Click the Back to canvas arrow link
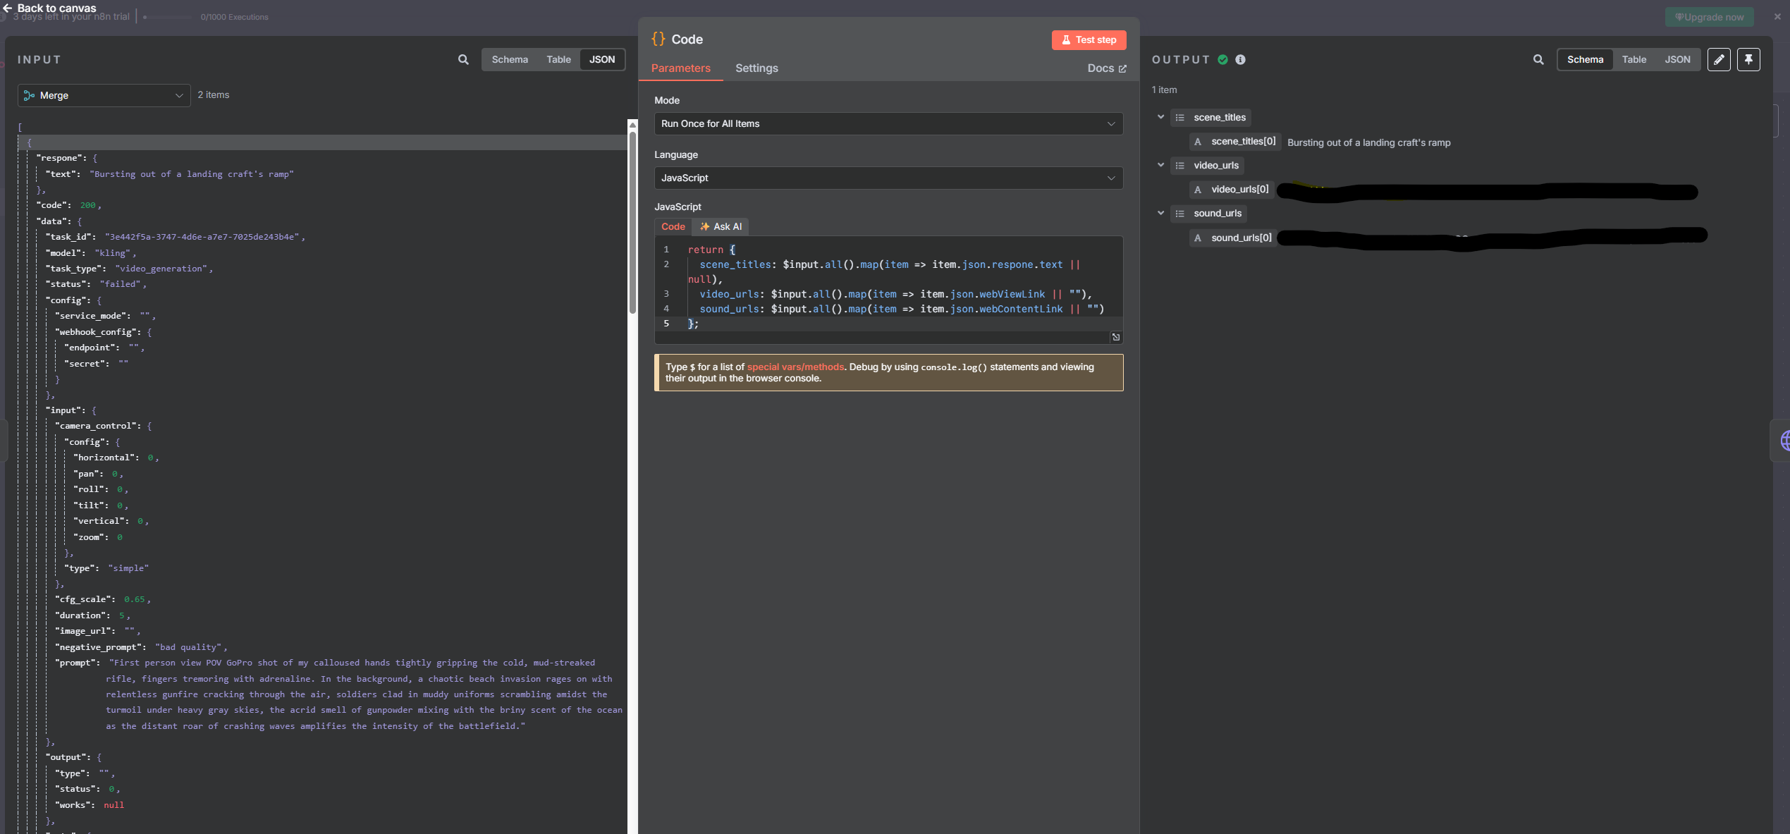Image resolution: width=1790 pixels, height=834 pixels. [49, 8]
